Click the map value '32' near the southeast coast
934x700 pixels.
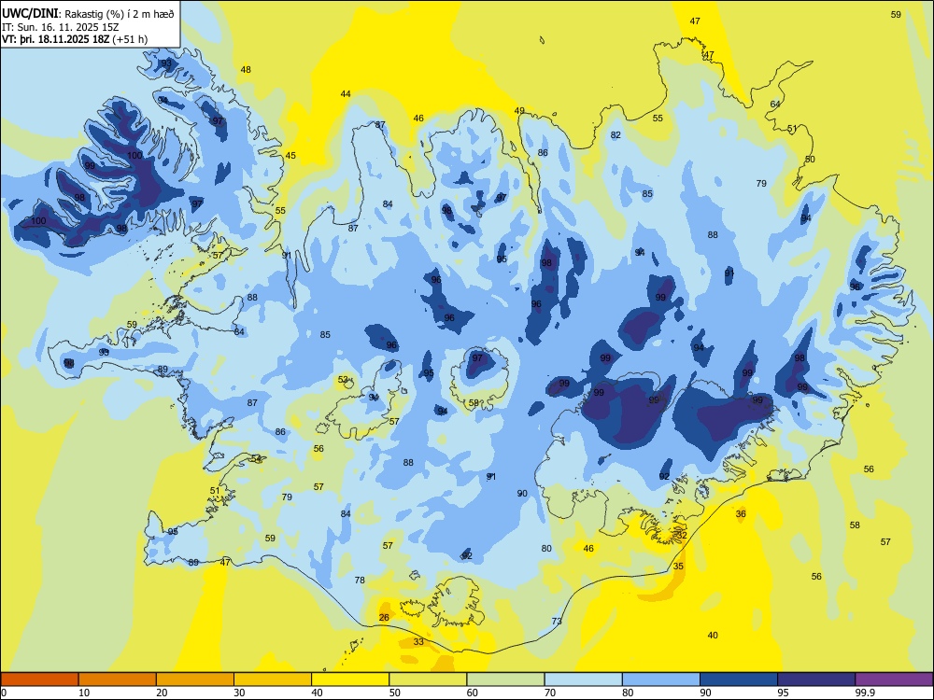[x=682, y=535]
